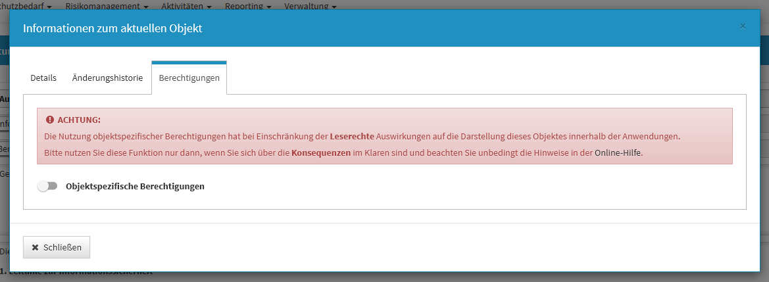Switch to the Details tab
The width and height of the screenshot is (769, 282).
click(x=43, y=78)
